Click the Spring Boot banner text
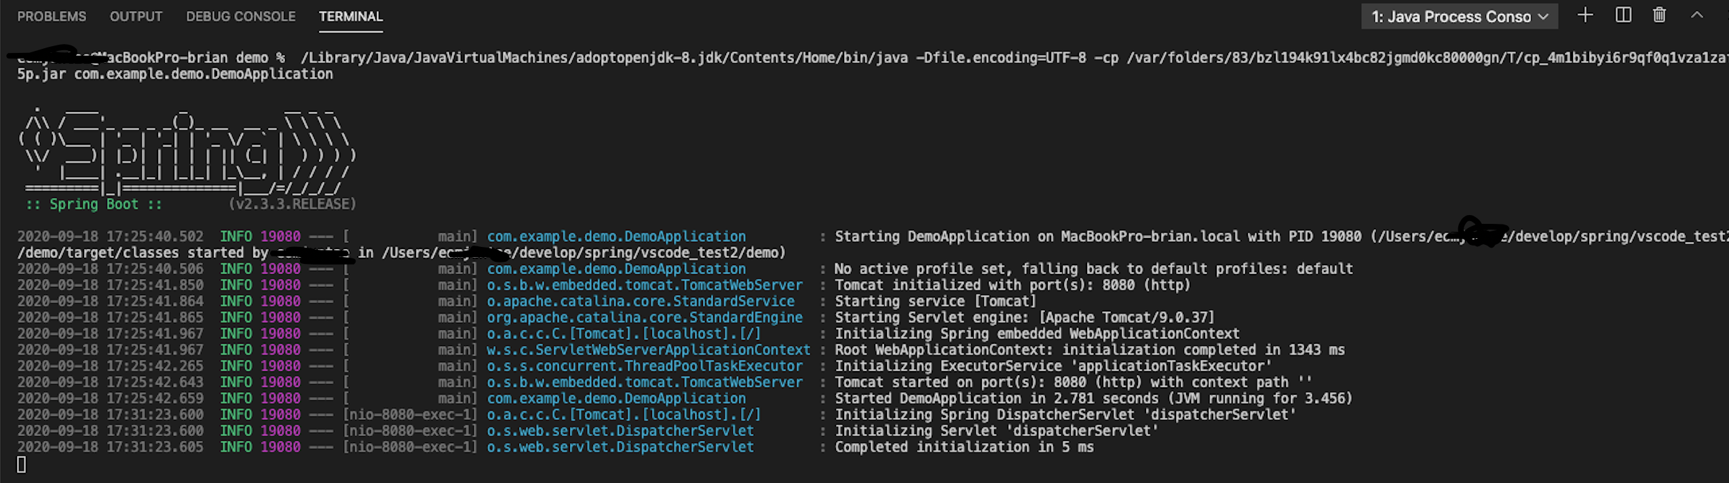Viewport: 1729px width, 483px height. pyautogui.click(x=94, y=204)
